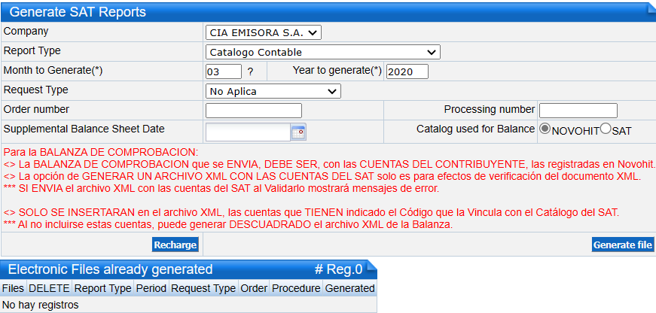Focus the Processing number text field
This screenshot has height=313, width=656.
click(x=578, y=111)
